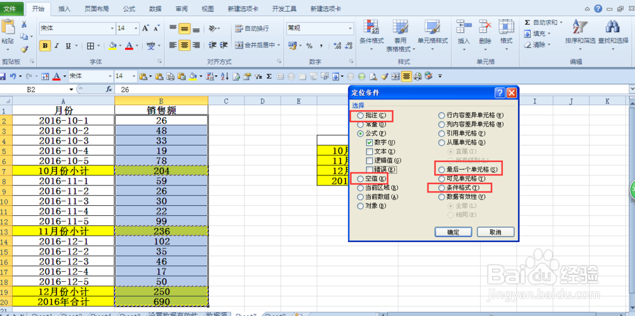Image resolution: width=635 pixels, height=316 pixels.
Task: Select the top align icon
Action: click(x=173, y=28)
